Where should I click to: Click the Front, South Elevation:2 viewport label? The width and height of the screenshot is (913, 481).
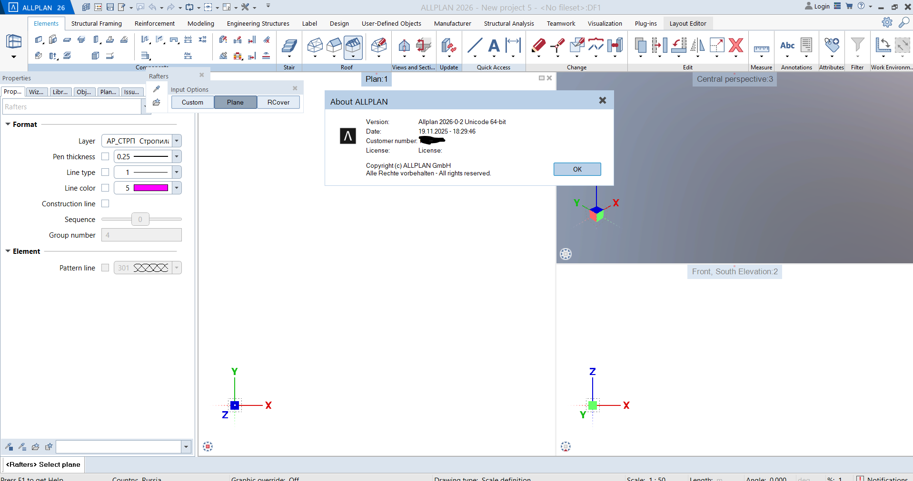coord(734,271)
